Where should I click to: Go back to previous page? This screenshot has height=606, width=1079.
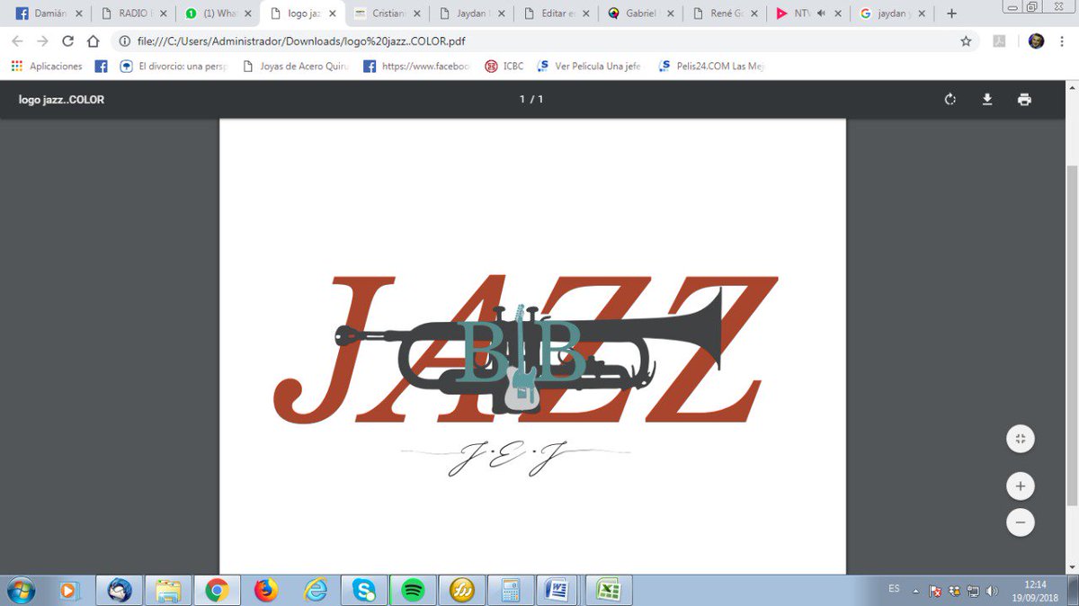(x=17, y=41)
